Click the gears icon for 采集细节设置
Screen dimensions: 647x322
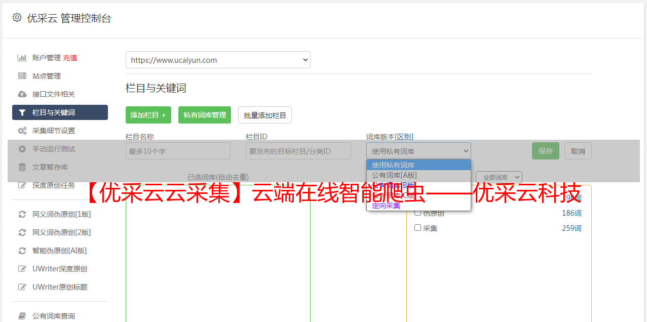(22, 131)
